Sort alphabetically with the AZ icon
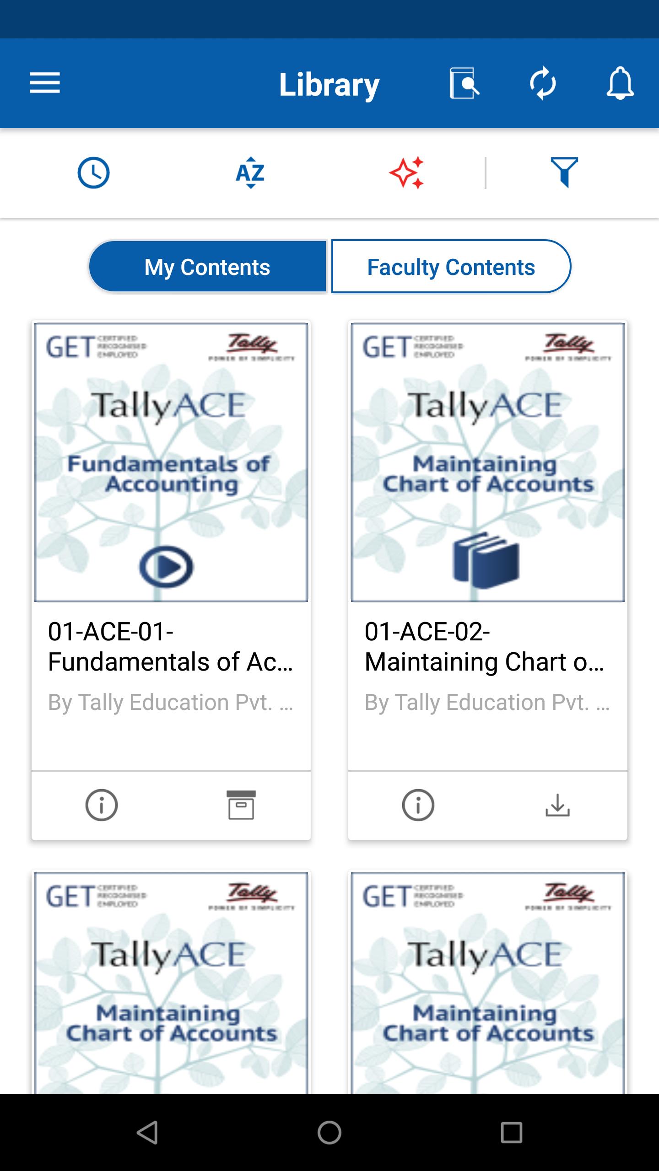Viewport: 659px width, 1171px height. pos(250,173)
